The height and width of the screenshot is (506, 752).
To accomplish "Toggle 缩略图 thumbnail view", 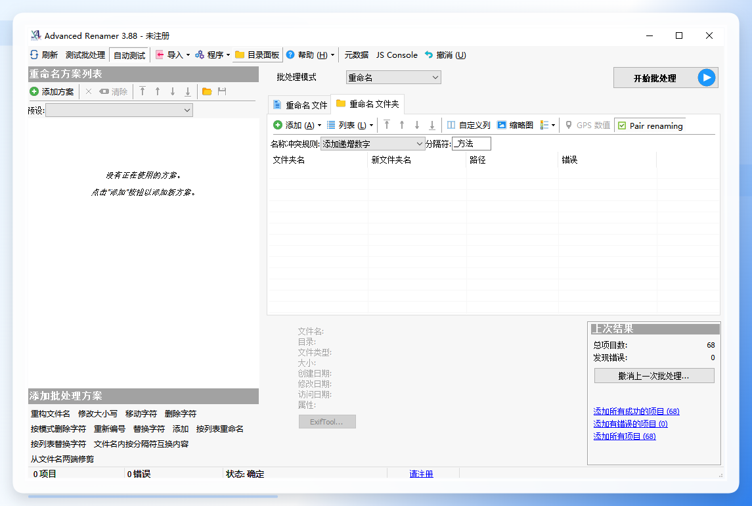I will (x=515, y=126).
